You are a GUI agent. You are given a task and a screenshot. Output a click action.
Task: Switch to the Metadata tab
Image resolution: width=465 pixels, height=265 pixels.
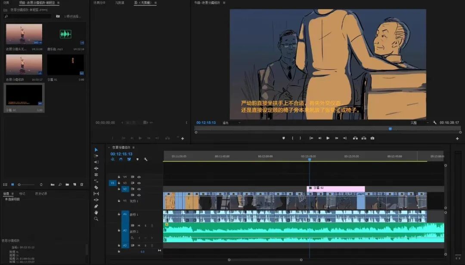(x=120, y=3)
